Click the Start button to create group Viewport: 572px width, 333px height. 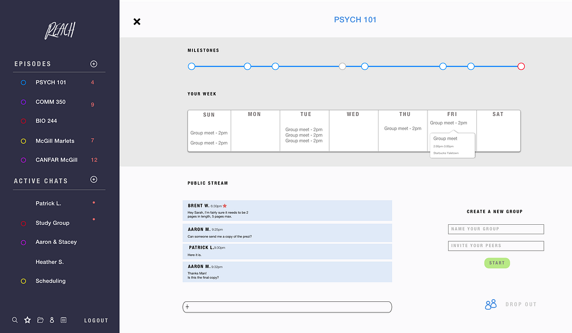(x=497, y=263)
